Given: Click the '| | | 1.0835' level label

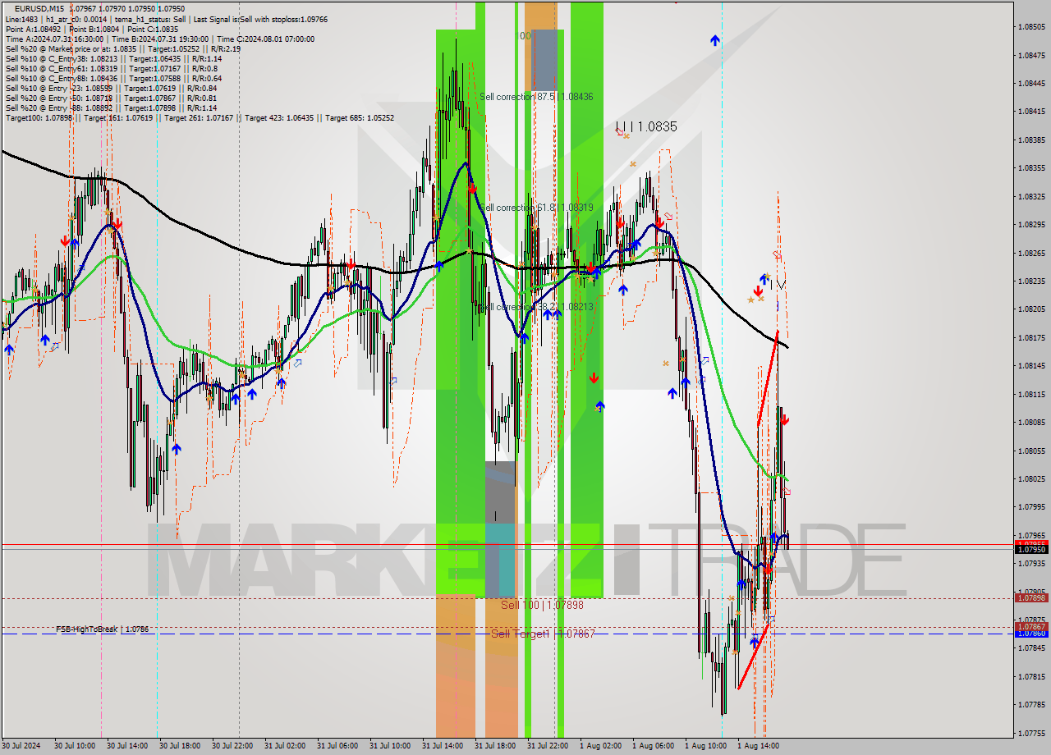Looking at the screenshot, I should (x=646, y=127).
